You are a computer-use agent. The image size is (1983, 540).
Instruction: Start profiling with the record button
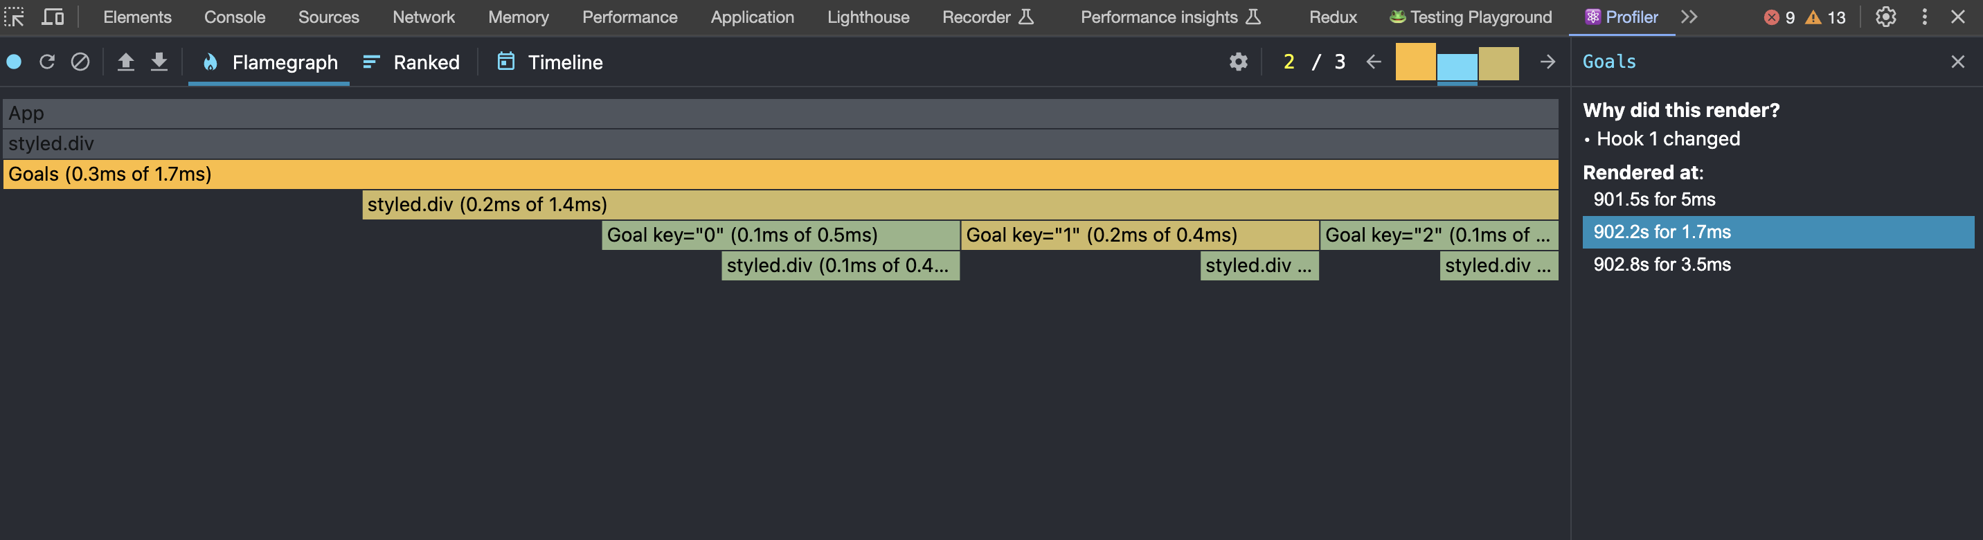(x=14, y=62)
